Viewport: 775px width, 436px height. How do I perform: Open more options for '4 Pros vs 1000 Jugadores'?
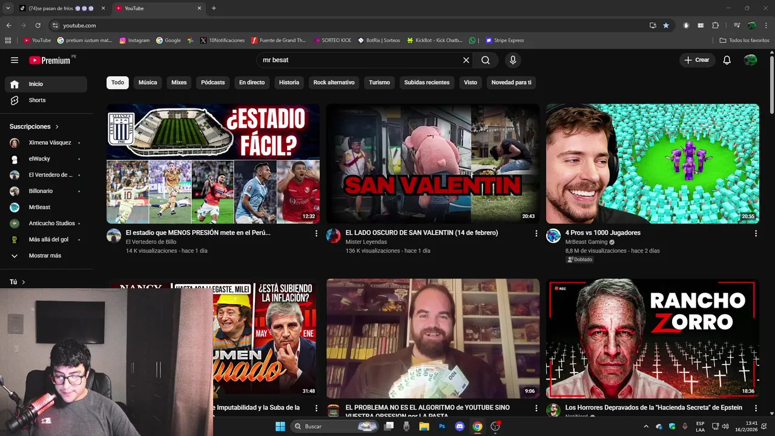756,233
